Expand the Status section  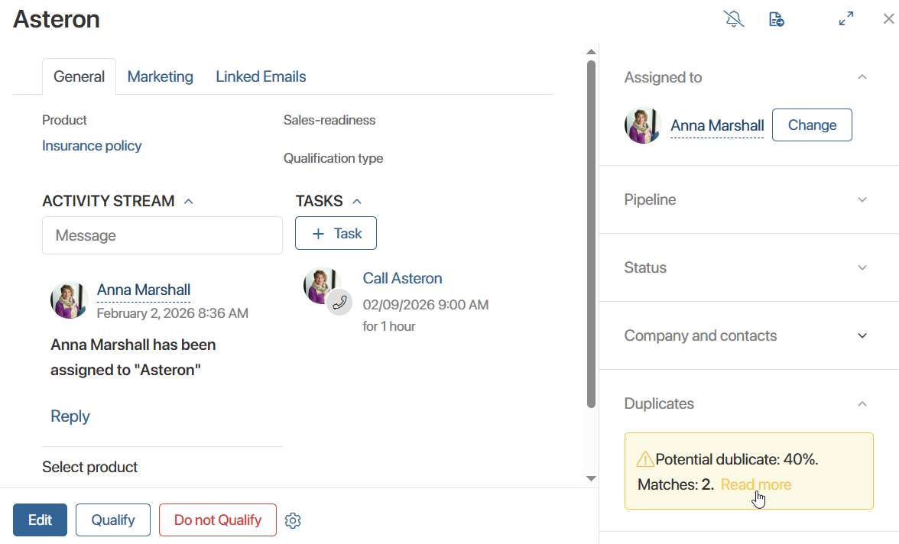click(x=862, y=267)
